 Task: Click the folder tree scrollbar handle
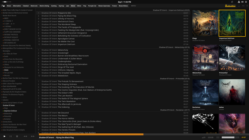(x=35, y=115)
